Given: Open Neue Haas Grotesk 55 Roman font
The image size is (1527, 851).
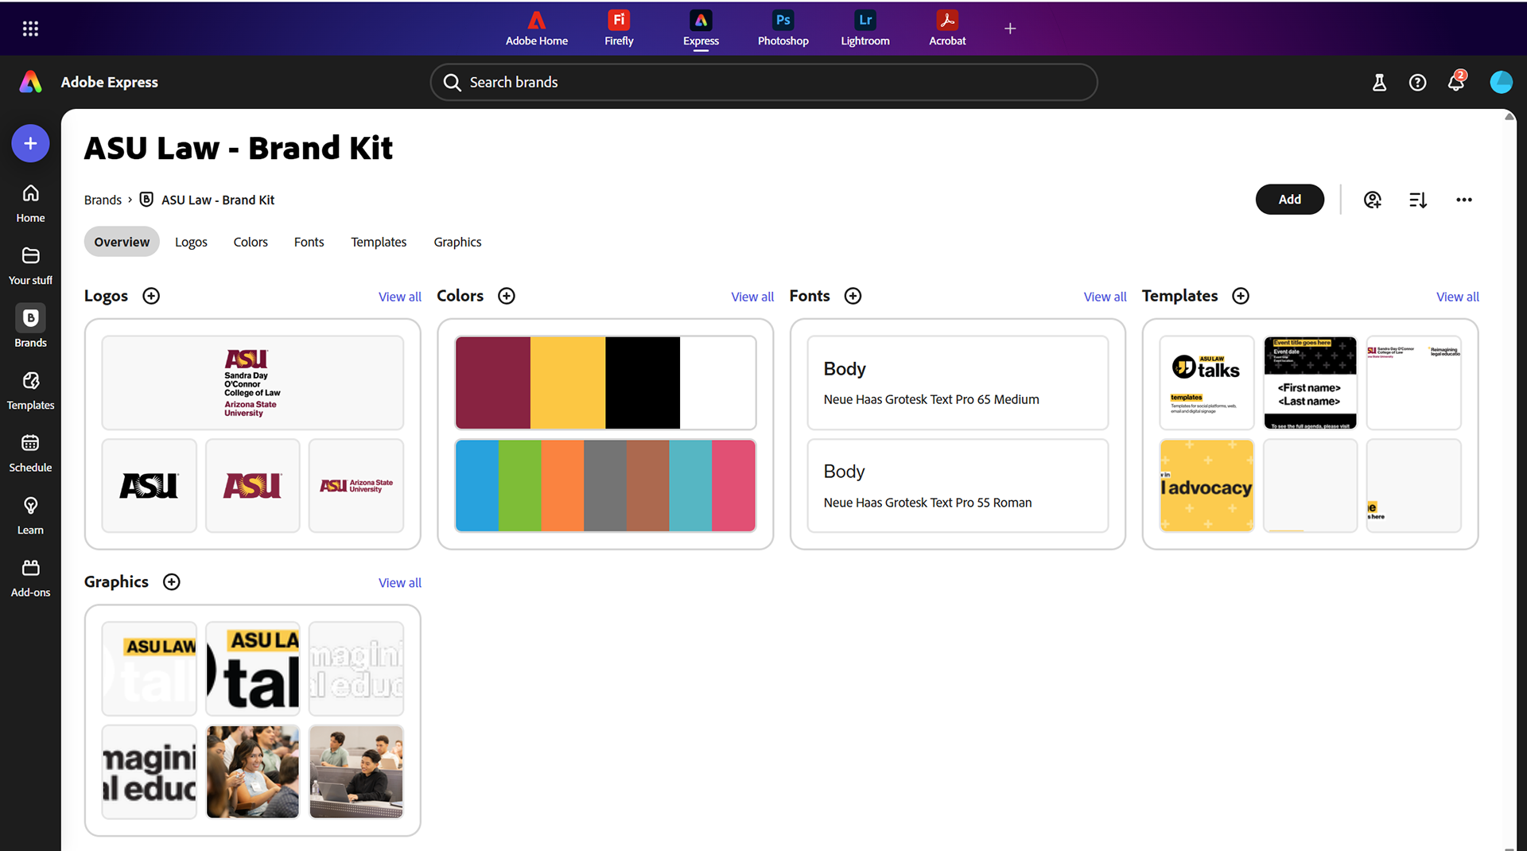Looking at the screenshot, I should pyautogui.click(x=958, y=485).
